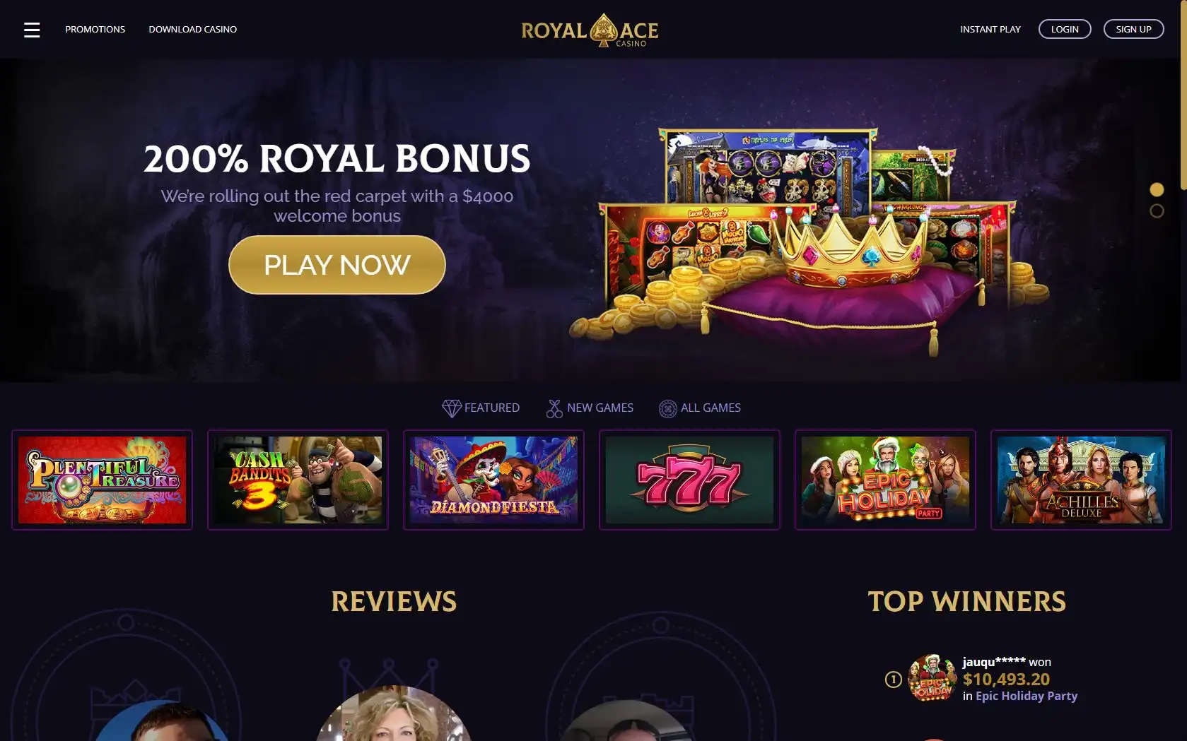Image resolution: width=1187 pixels, height=741 pixels.
Task: Click the All Games chip icon
Action: 667,408
